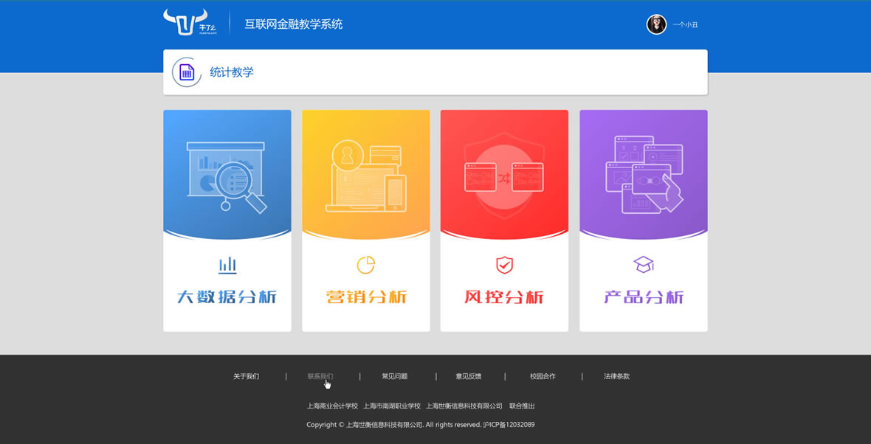
Task: Click the 统计教学 calculator icon
Action: pyautogui.click(x=187, y=72)
